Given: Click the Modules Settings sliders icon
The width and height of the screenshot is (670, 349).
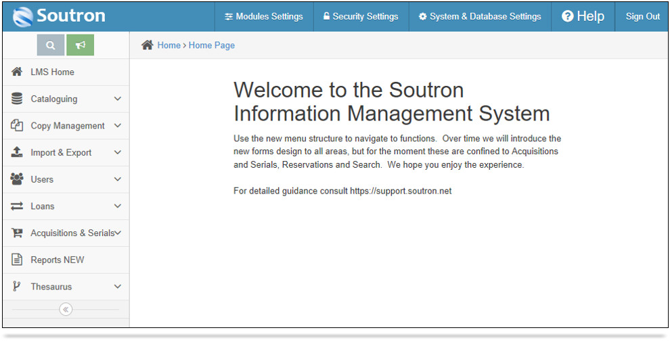Looking at the screenshot, I should coord(229,17).
